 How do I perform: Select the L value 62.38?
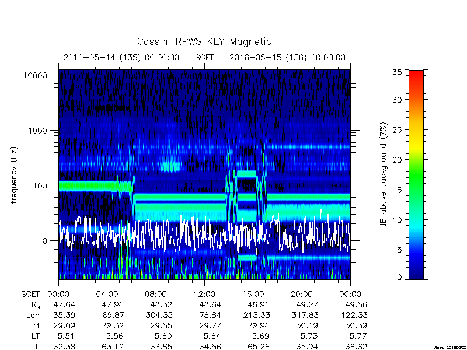[x=64, y=346]
